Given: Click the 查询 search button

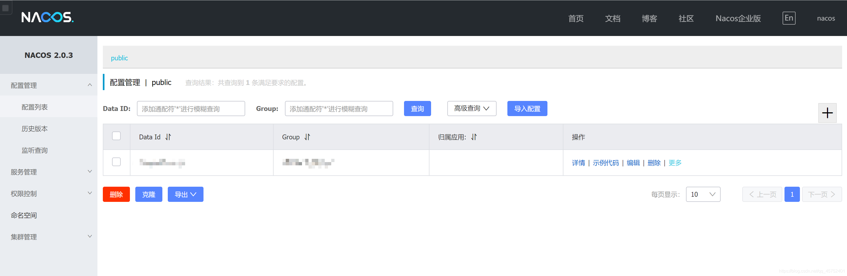Looking at the screenshot, I should [x=417, y=108].
